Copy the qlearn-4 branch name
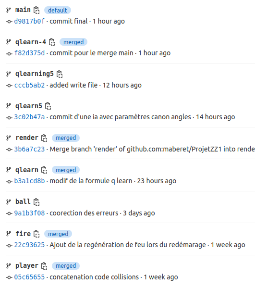255x289 pixels. [52, 42]
